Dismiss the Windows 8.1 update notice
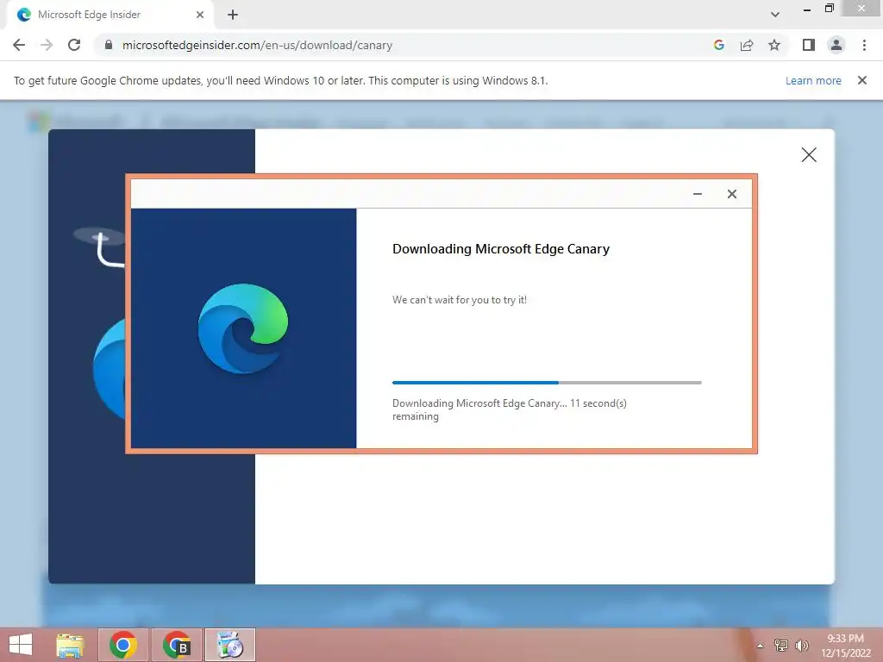The height and width of the screenshot is (662, 883). point(862,80)
